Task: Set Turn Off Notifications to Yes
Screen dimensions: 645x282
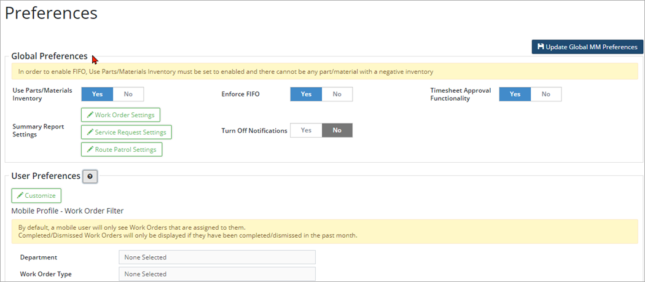Action: click(306, 130)
